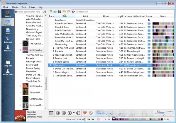Skip to the next track

click(78, 113)
